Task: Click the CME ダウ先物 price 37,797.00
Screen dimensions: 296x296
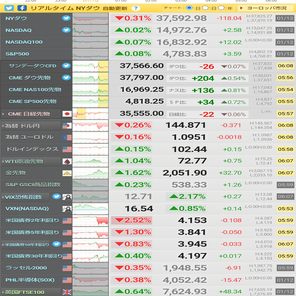Action: pos(142,77)
